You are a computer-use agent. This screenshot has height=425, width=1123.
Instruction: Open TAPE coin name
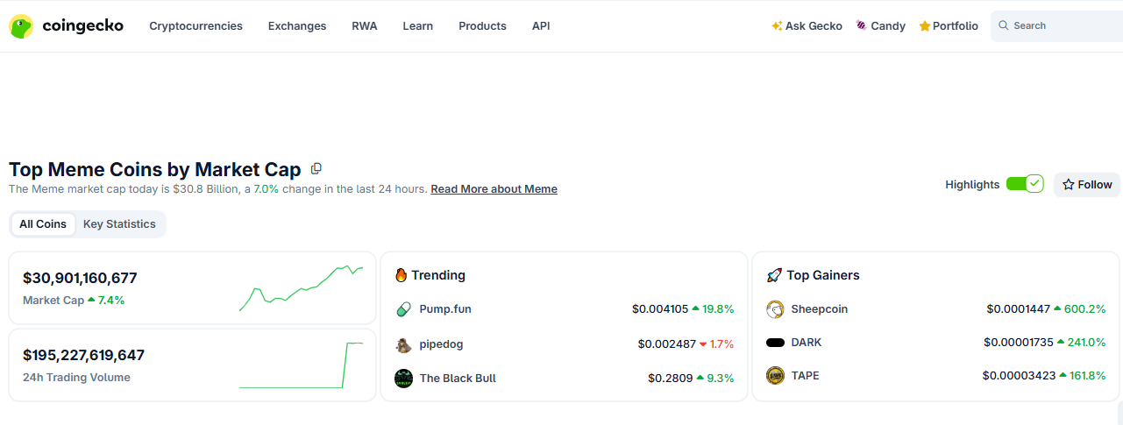click(806, 376)
